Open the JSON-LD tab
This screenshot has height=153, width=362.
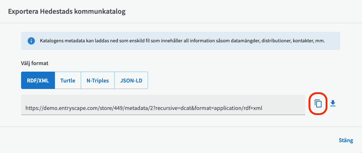[x=131, y=80]
